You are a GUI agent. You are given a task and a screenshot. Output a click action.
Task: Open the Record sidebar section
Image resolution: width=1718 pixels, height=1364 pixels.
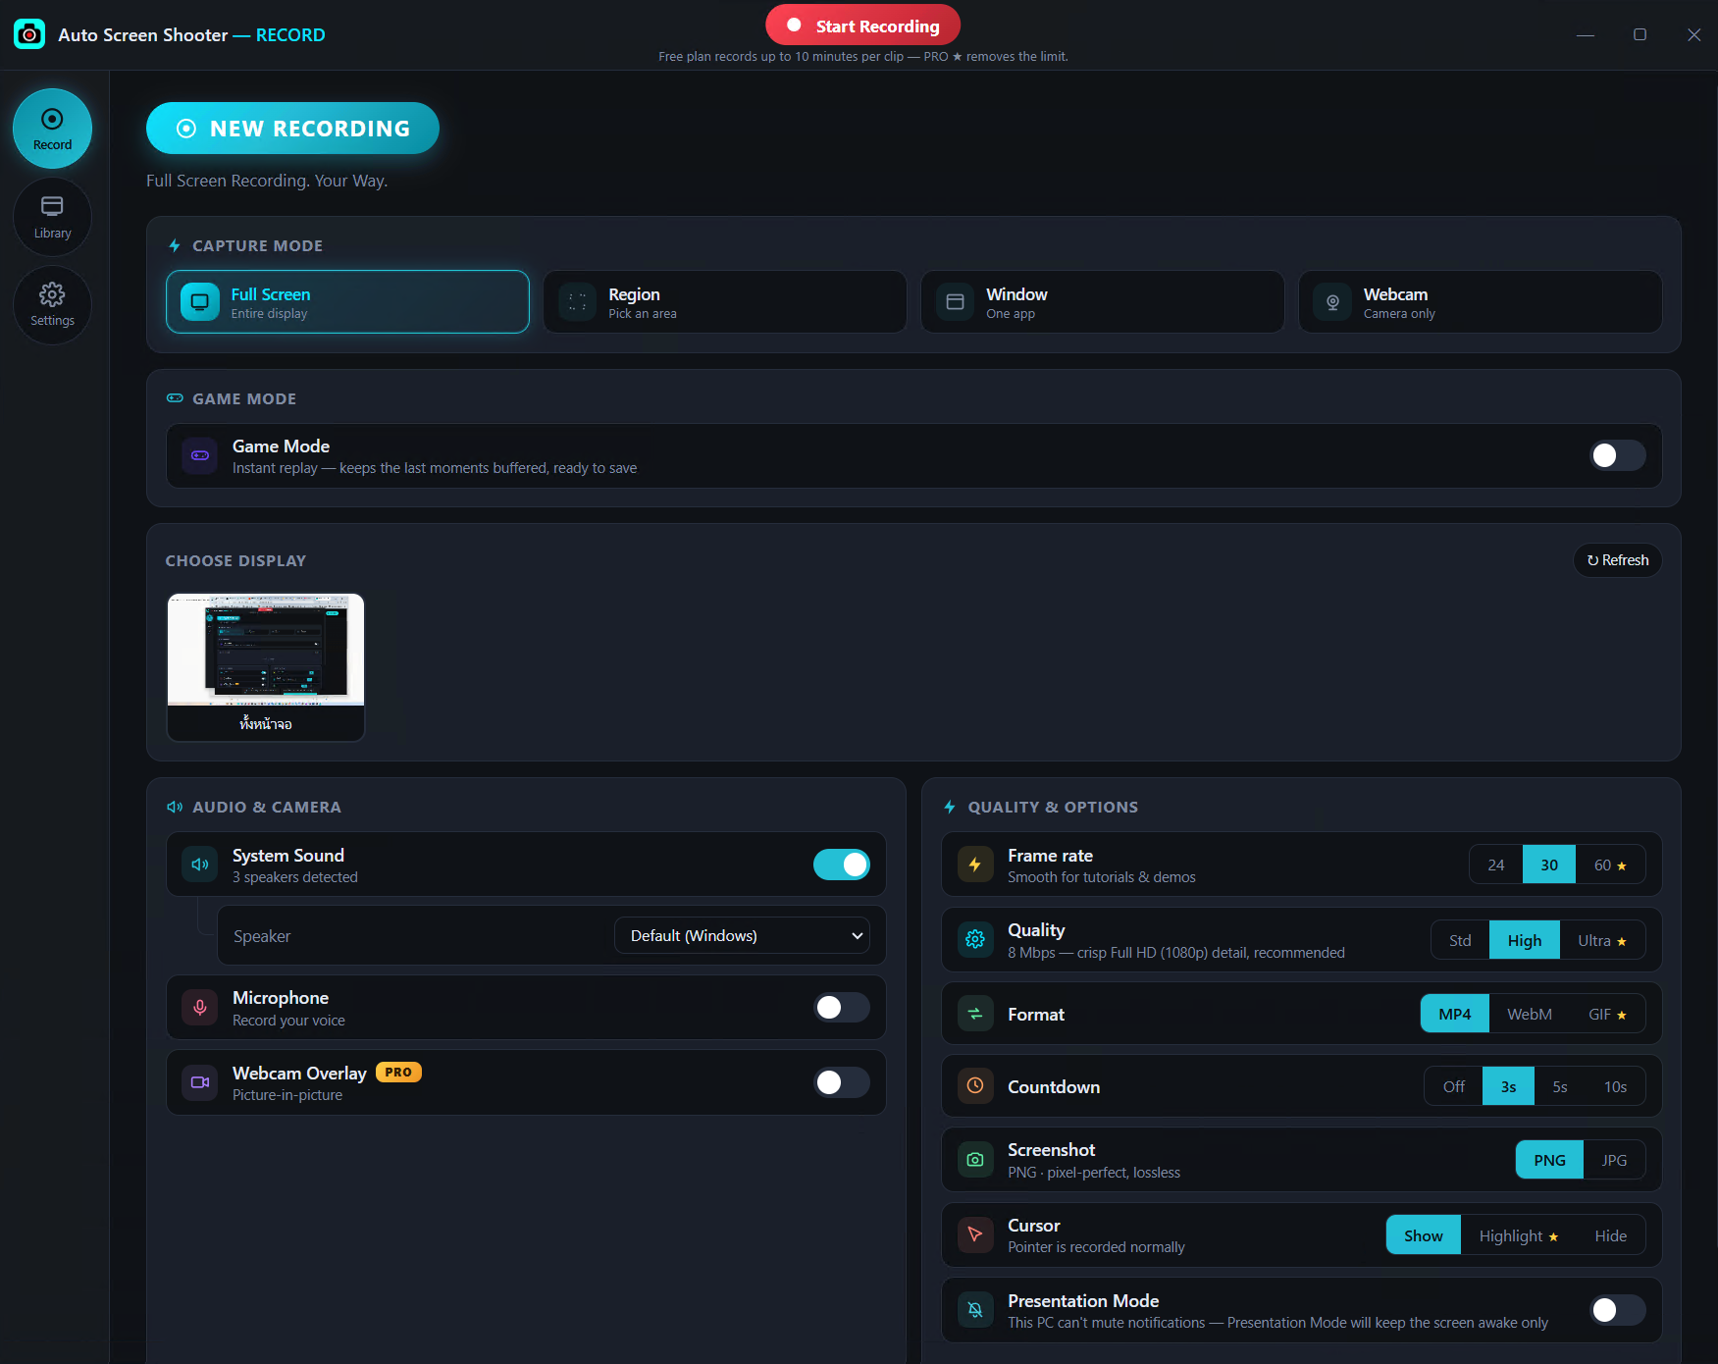point(52,129)
